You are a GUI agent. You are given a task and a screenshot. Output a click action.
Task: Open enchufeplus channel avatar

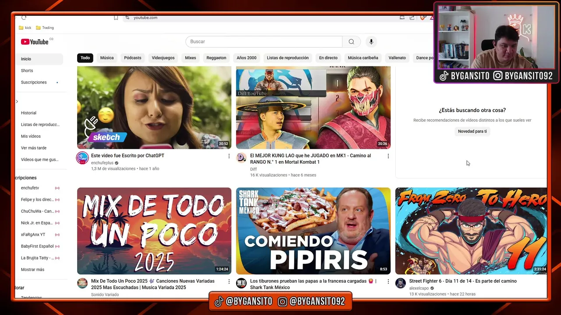(x=82, y=158)
